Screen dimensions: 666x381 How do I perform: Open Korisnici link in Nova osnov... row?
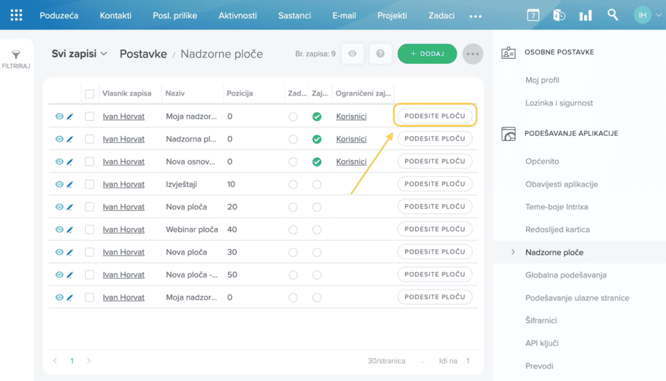pos(351,162)
